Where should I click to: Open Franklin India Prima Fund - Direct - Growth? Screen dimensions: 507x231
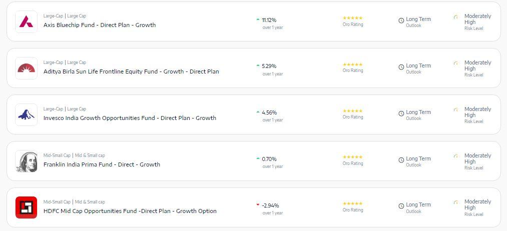(x=102, y=164)
